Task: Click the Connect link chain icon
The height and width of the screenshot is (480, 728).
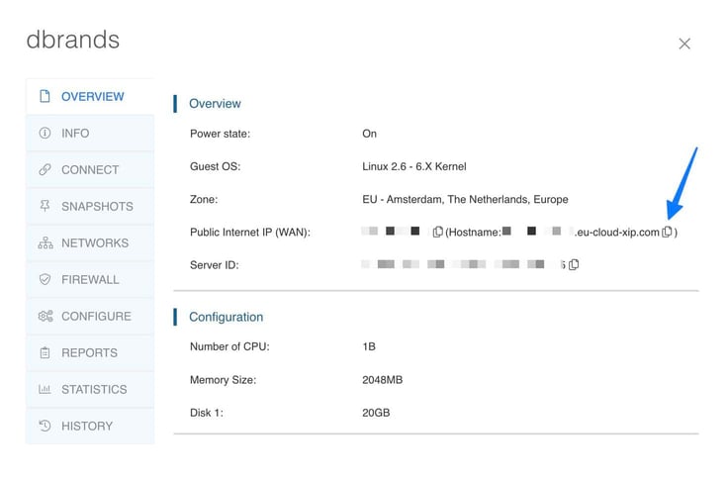Action: point(45,169)
